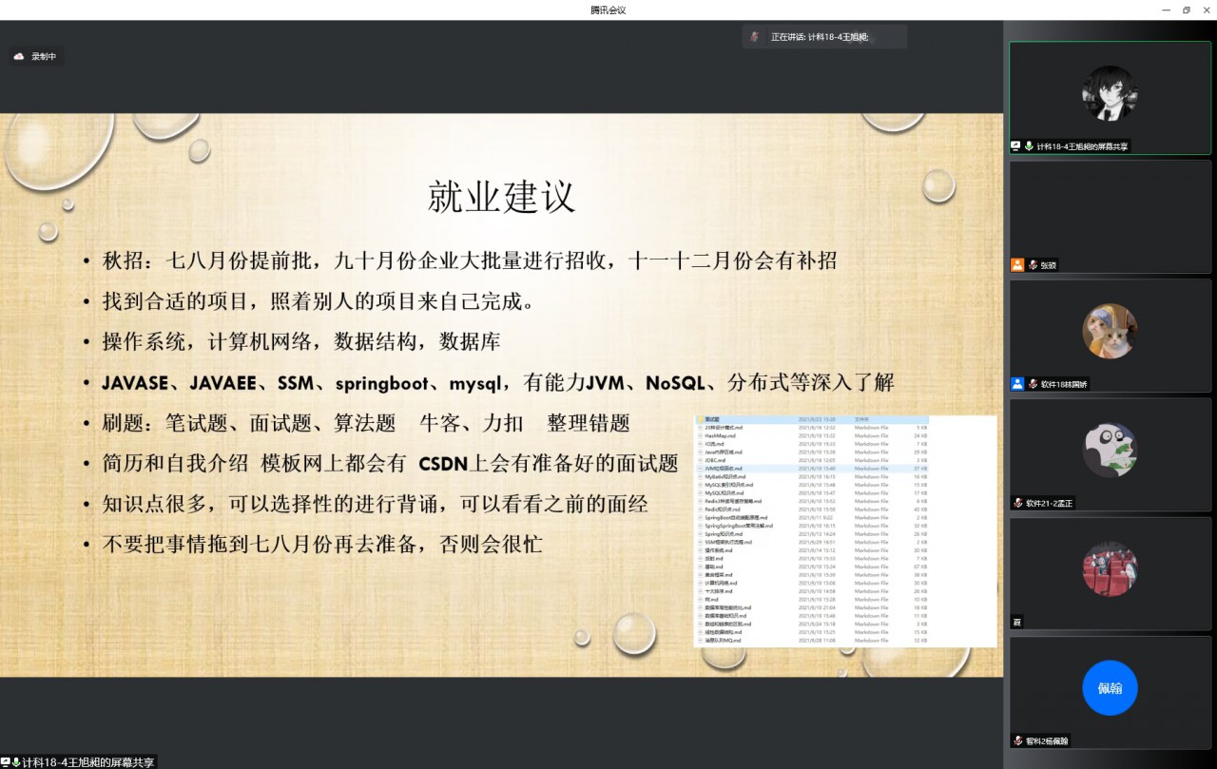Click the green microphone icon in bottom-left status label
The width and height of the screenshot is (1217, 769).
point(16,762)
